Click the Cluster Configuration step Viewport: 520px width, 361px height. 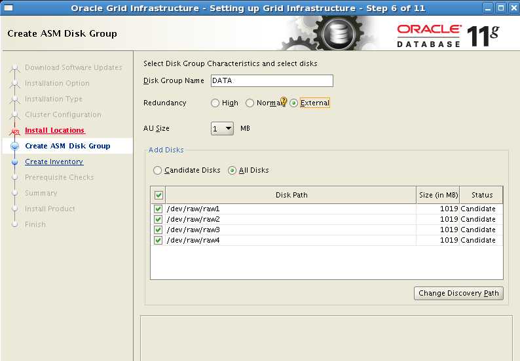point(63,114)
